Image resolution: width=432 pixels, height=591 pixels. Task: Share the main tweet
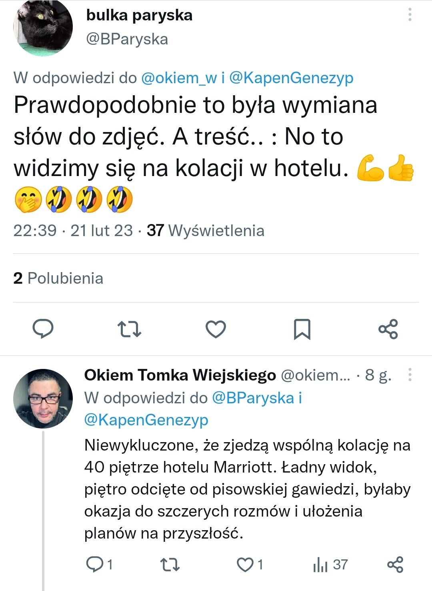point(388,329)
